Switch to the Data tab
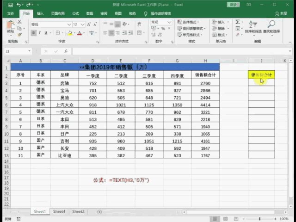296x222 pixels. (90, 13)
